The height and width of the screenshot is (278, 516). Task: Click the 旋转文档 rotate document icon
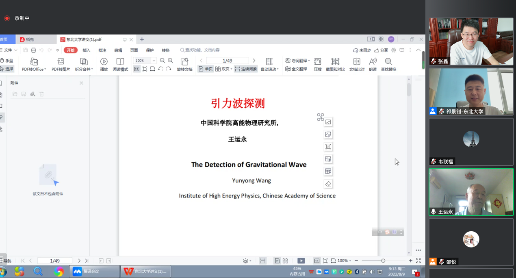click(x=184, y=62)
